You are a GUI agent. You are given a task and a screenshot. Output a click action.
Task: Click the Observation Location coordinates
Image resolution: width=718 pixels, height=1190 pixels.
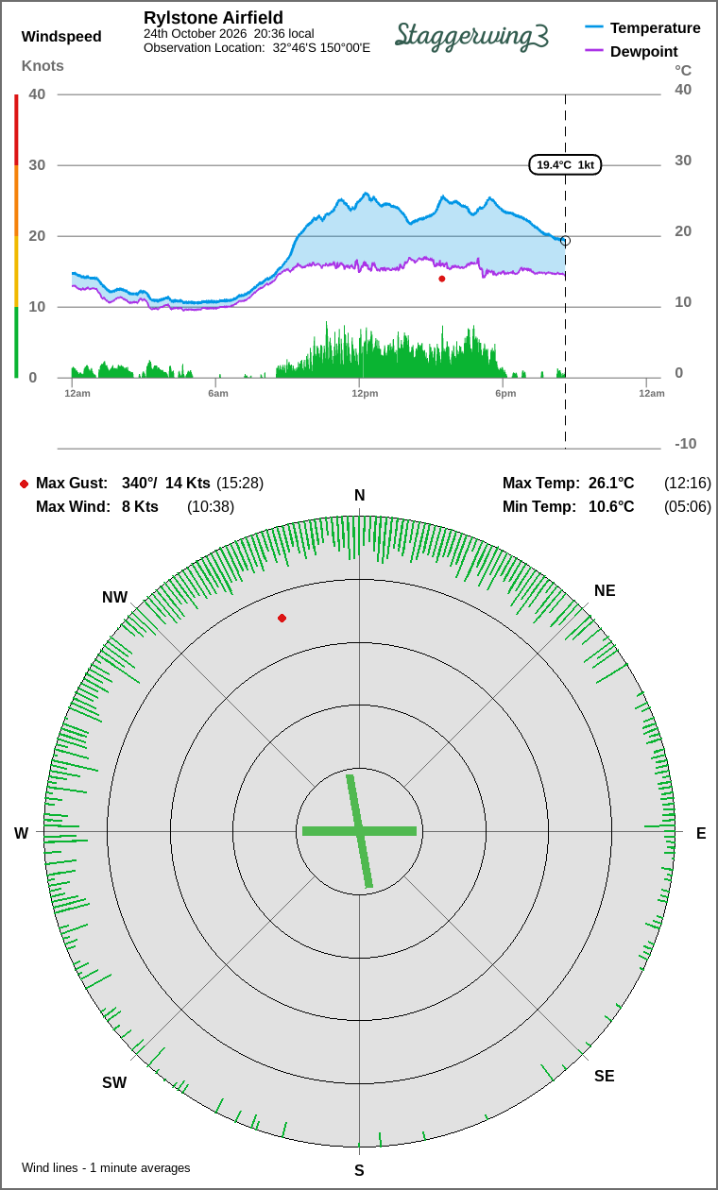pos(321,47)
